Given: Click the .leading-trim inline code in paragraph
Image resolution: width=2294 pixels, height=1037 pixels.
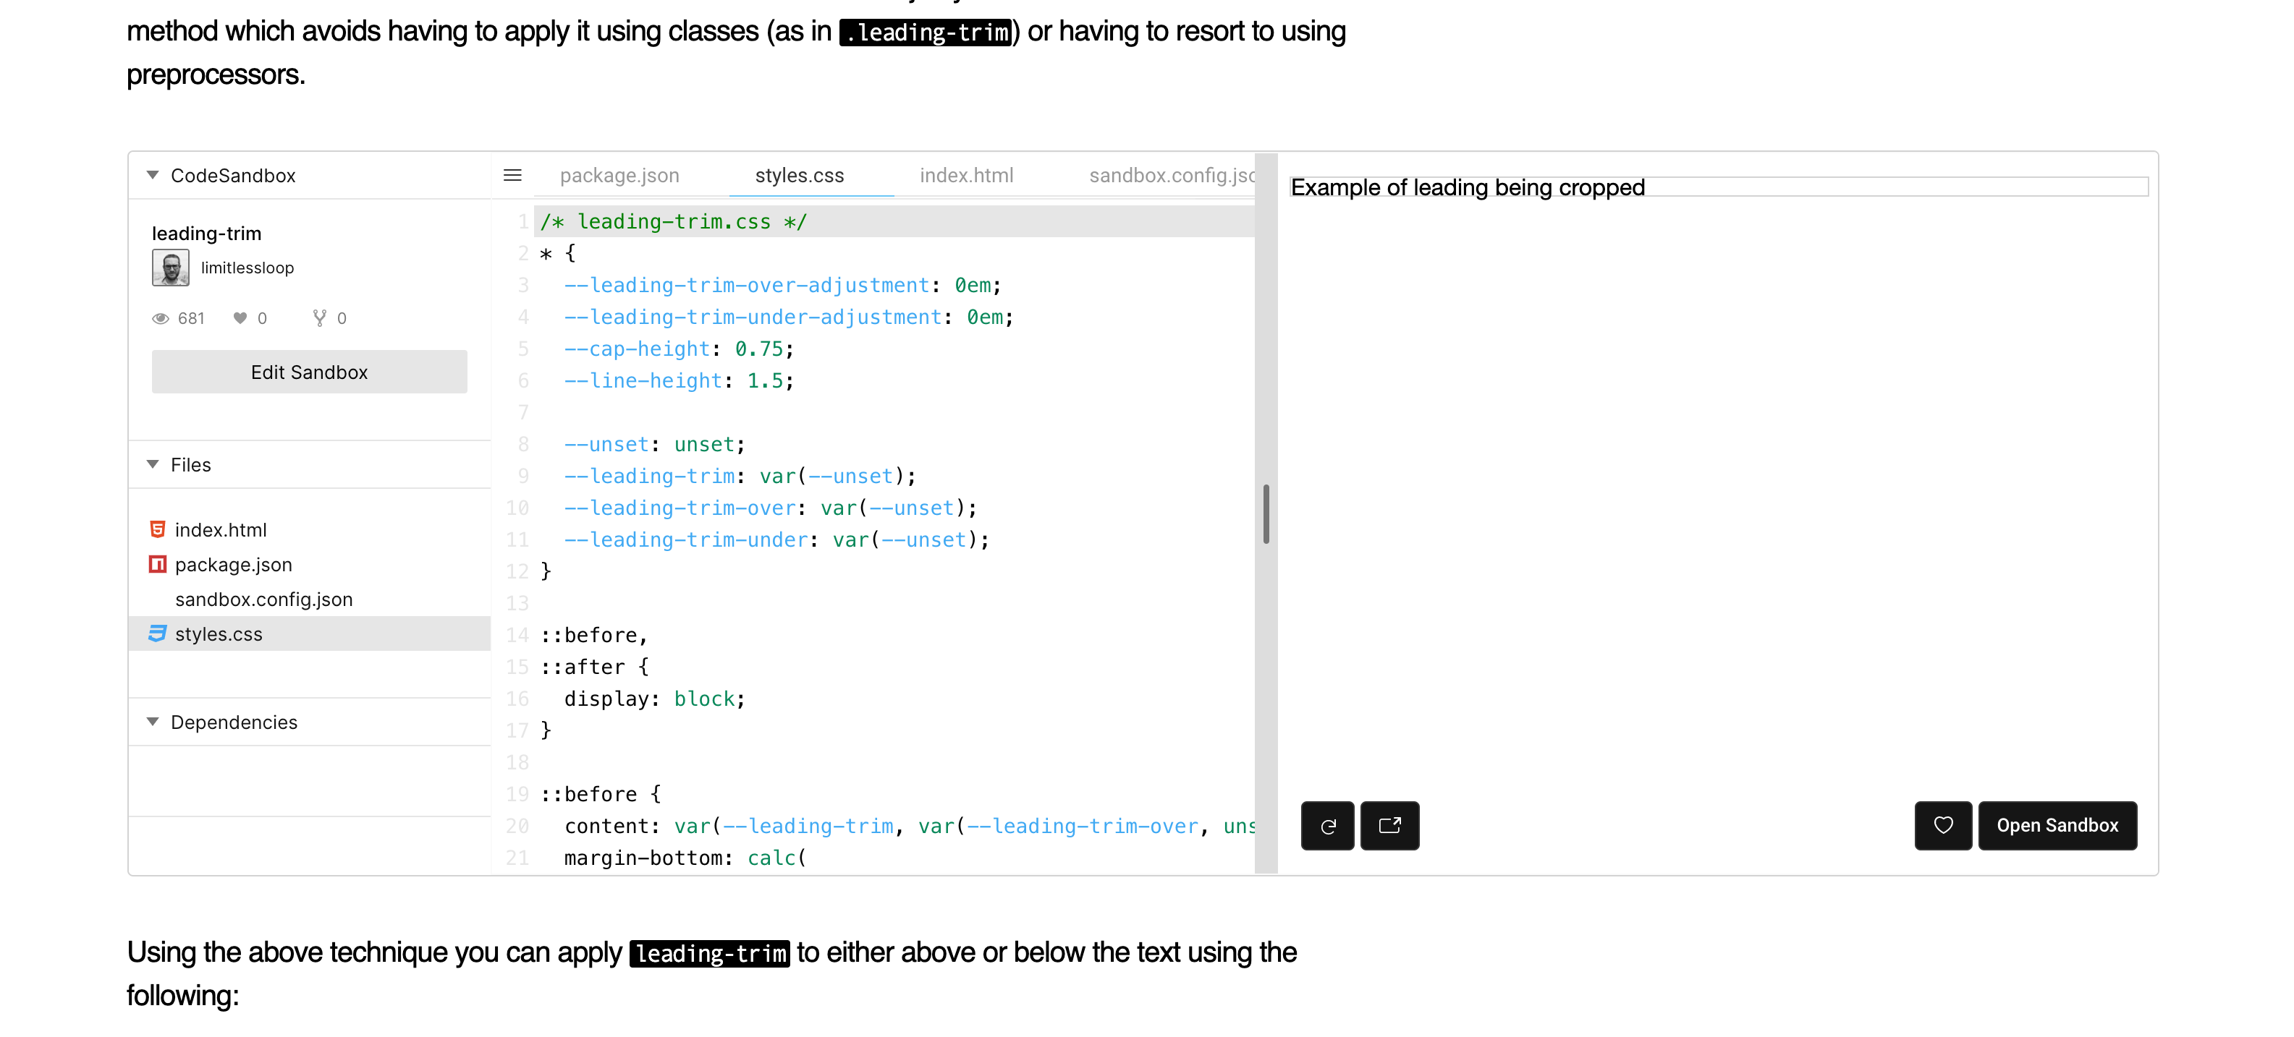Looking at the screenshot, I should pyautogui.click(x=926, y=33).
